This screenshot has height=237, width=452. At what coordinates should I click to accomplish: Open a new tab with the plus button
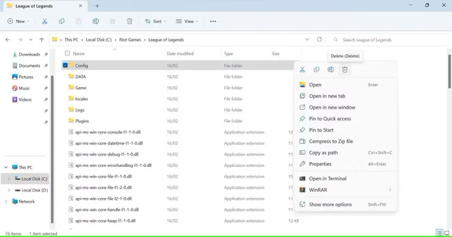pyautogui.click(x=97, y=6)
